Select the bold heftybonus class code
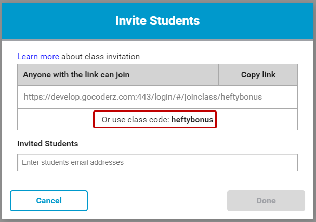The image size is (316, 222). pos(193,120)
